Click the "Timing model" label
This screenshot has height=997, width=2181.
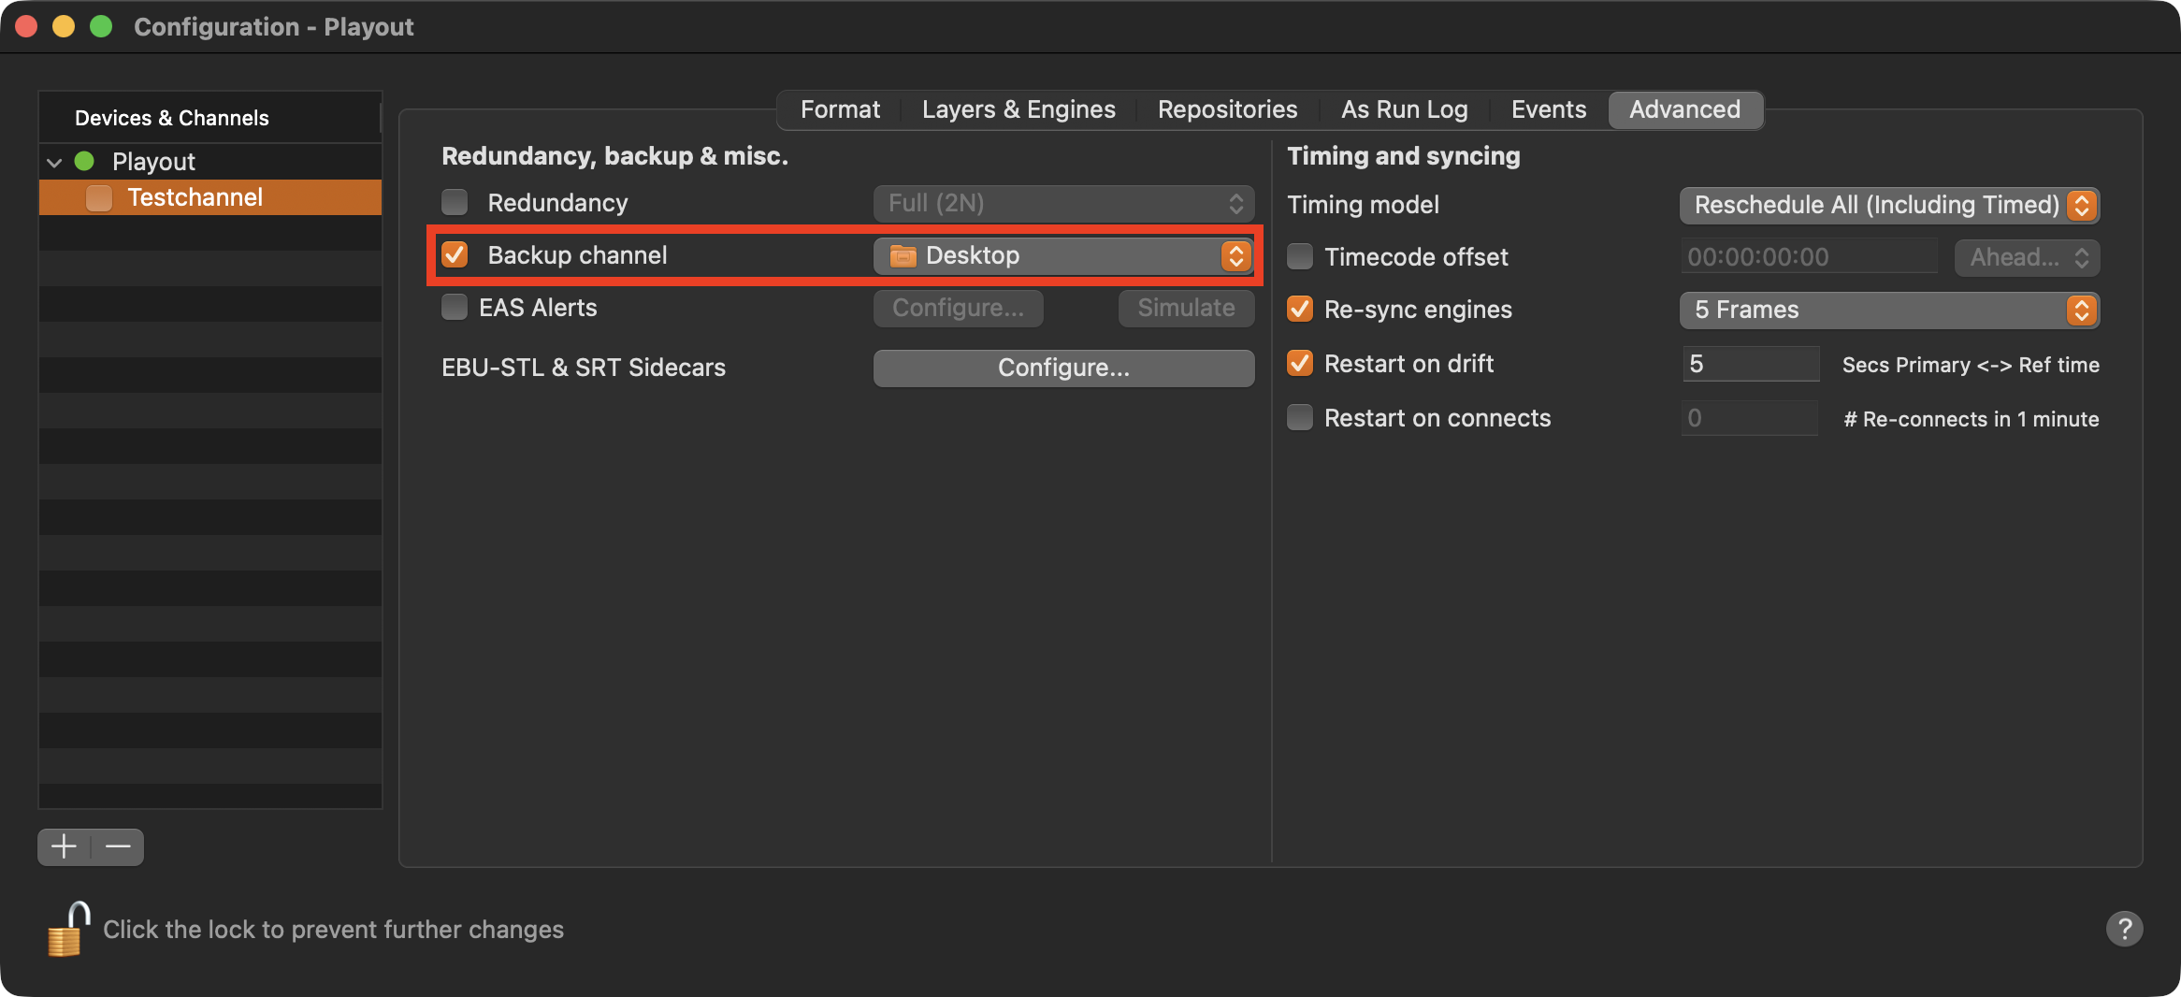pyautogui.click(x=1363, y=205)
